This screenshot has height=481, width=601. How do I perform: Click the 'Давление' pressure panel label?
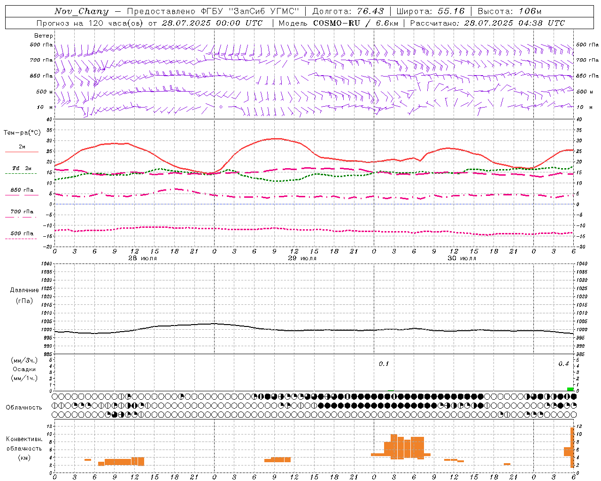click(24, 290)
